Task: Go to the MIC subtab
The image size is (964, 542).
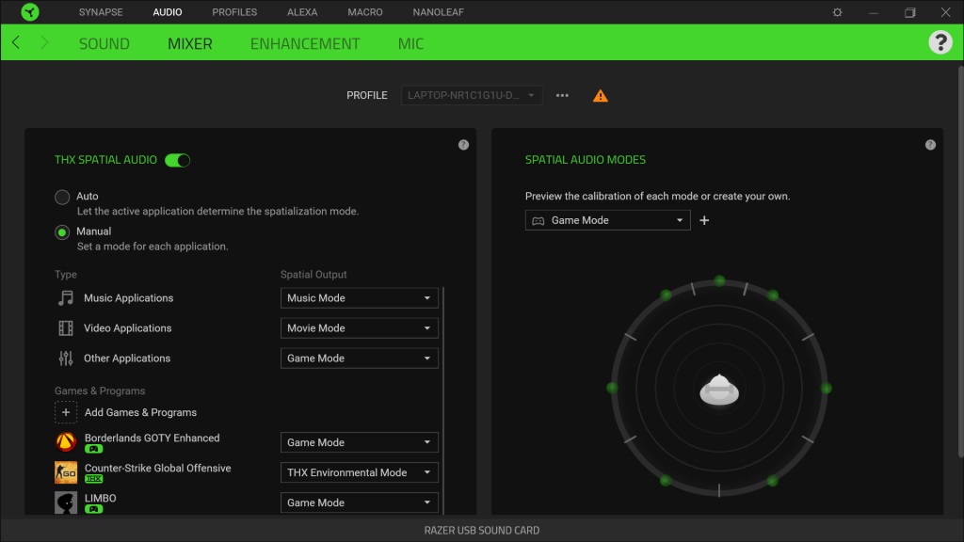Action: click(x=410, y=43)
